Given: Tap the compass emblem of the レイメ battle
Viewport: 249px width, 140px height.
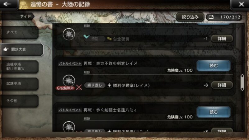Looking at the screenshot, I should (69, 81).
